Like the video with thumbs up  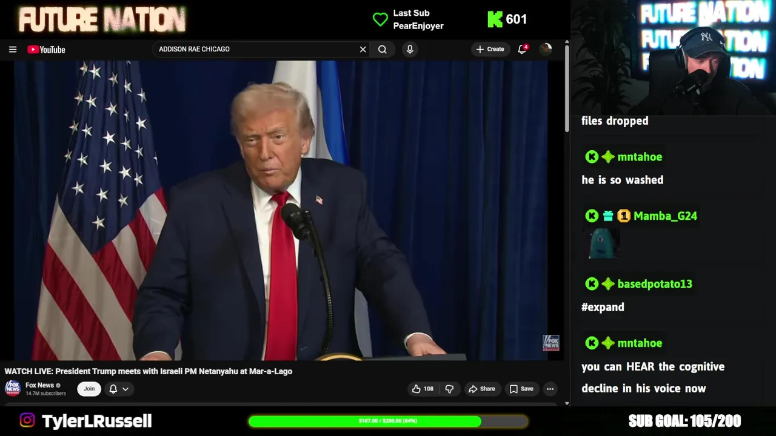click(423, 389)
